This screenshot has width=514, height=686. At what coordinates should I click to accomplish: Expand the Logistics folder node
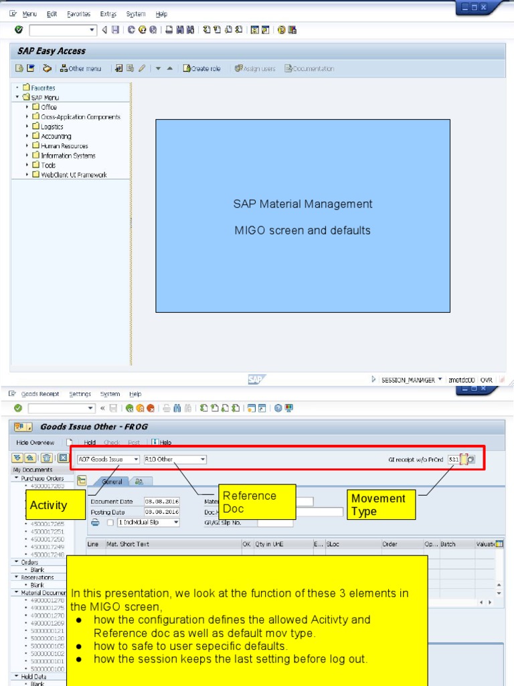pos(27,127)
